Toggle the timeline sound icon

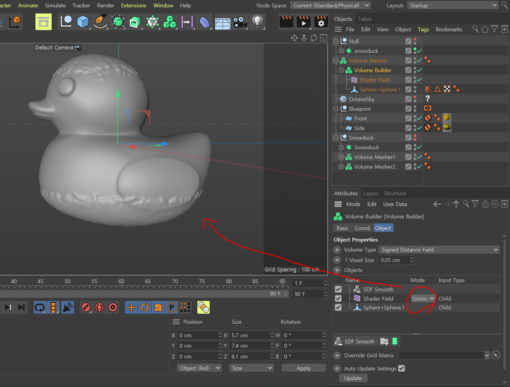(x=67, y=308)
